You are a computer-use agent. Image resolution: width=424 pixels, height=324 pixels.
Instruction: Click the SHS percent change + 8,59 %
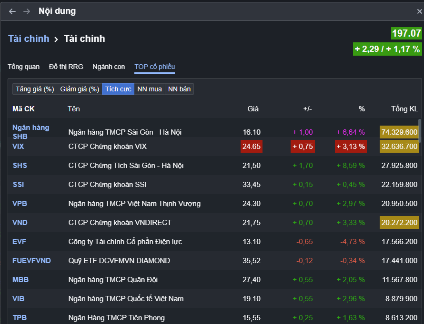point(351,165)
